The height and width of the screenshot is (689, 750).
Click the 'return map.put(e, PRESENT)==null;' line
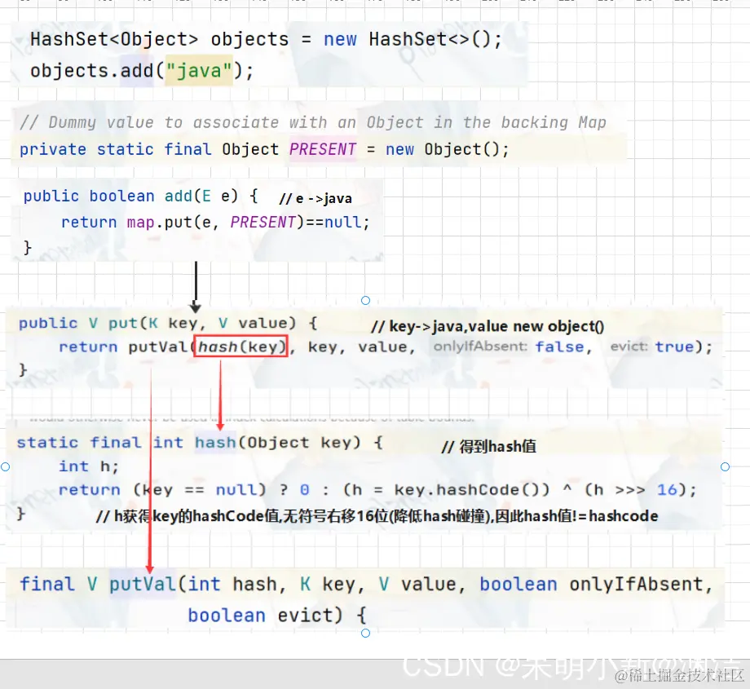pyautogui.click(x=215, y=222)
